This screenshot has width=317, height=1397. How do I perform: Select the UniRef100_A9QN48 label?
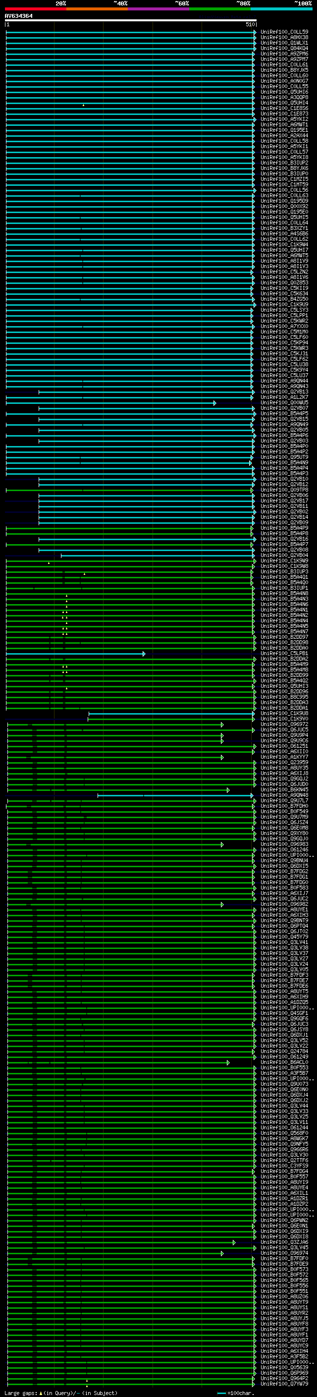pos(284,795)
